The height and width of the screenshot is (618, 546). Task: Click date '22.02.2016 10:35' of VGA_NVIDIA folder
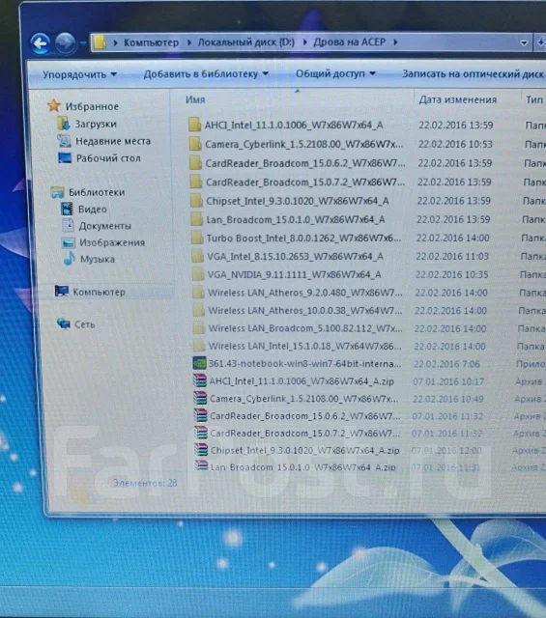tap(451, 274)
